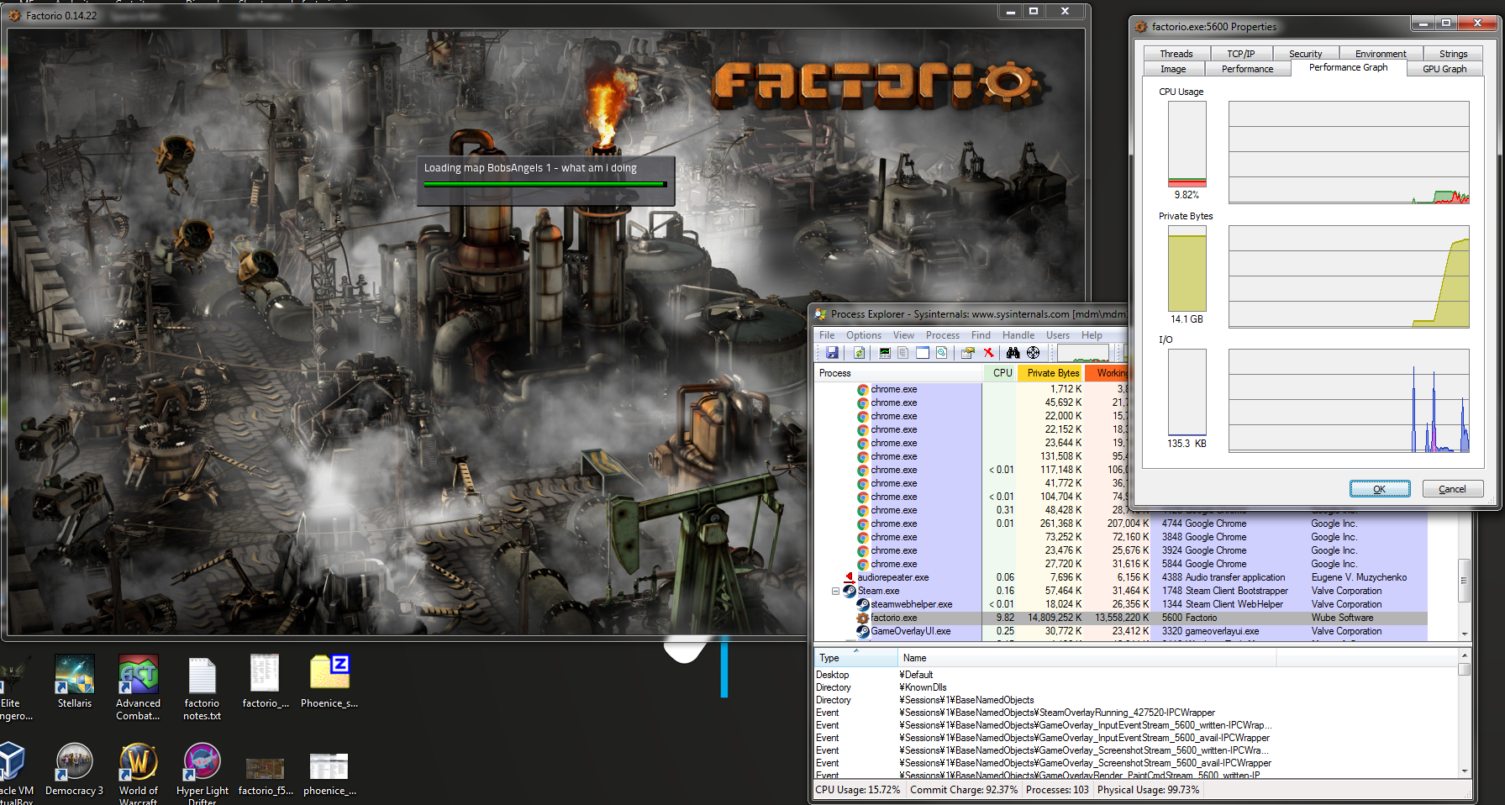Click the Save icon in Process Explorer toolbar
This screenshot has width=1505, height=805.
(832, 353)
